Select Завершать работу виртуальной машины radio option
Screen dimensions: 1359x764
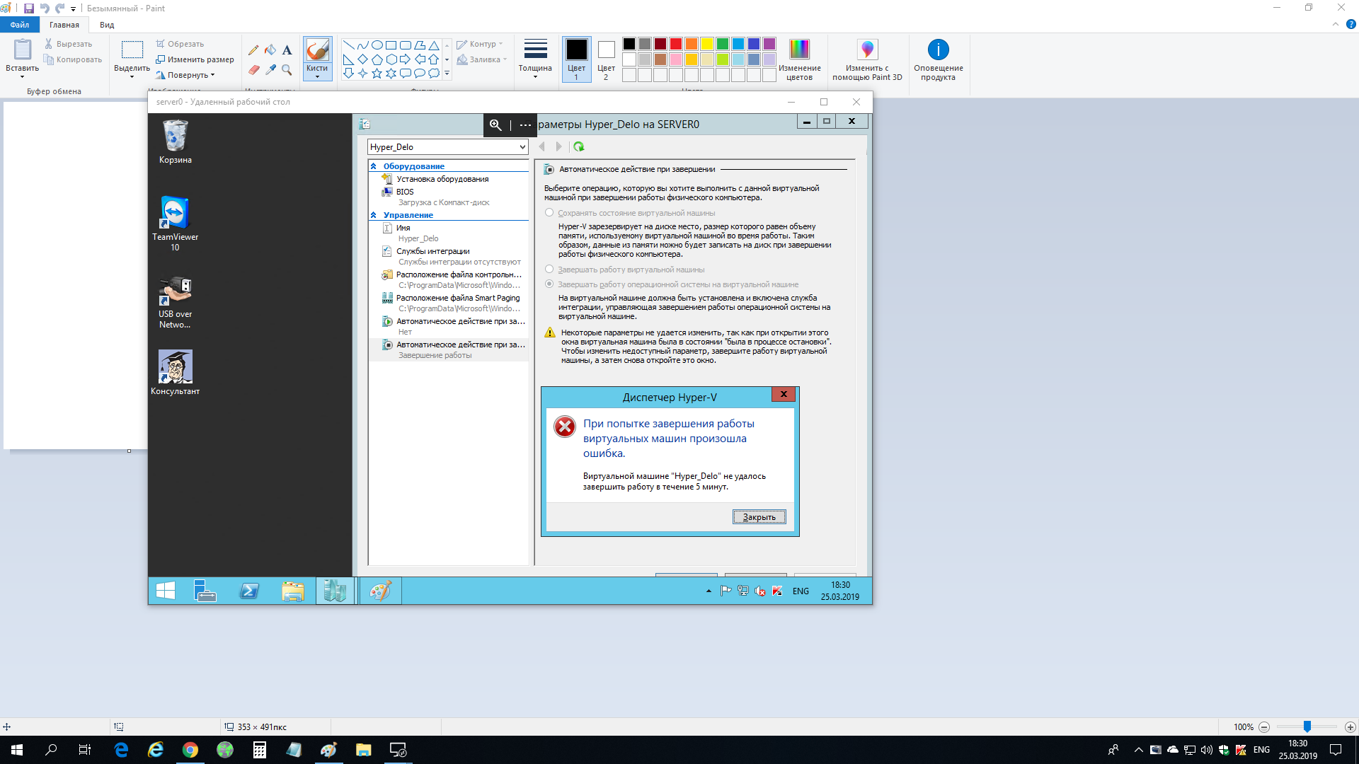[549, 269]
